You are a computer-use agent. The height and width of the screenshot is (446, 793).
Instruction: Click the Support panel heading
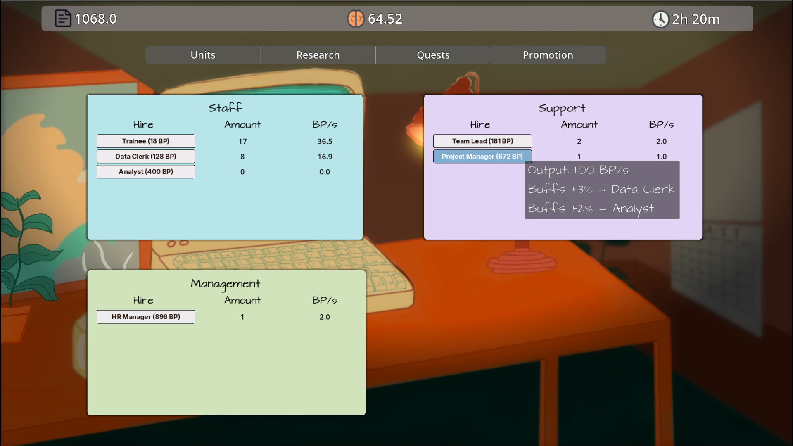(x=562, y=108)
